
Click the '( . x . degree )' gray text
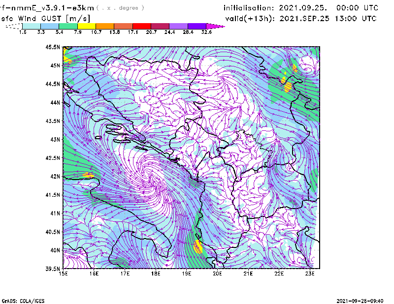121,8
